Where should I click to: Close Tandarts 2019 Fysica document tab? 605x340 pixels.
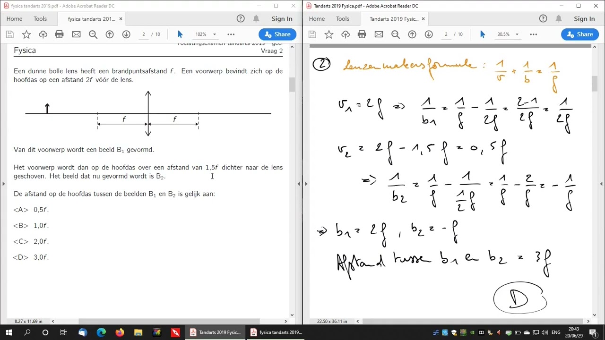(x=423, y=19)
